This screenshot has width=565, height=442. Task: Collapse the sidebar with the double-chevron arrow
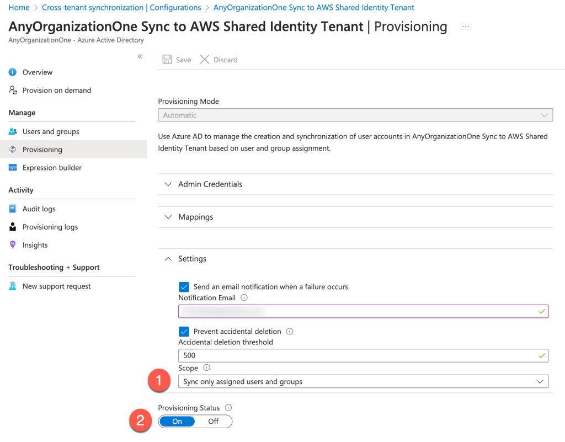[140, 56]
